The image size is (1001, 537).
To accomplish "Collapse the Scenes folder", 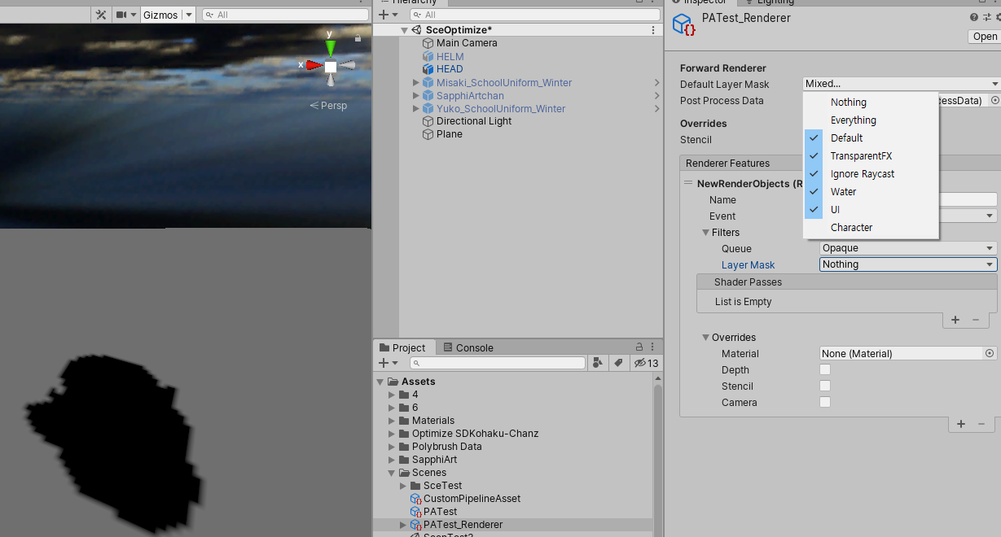I will pyautogui.click(x=393, y=473).
